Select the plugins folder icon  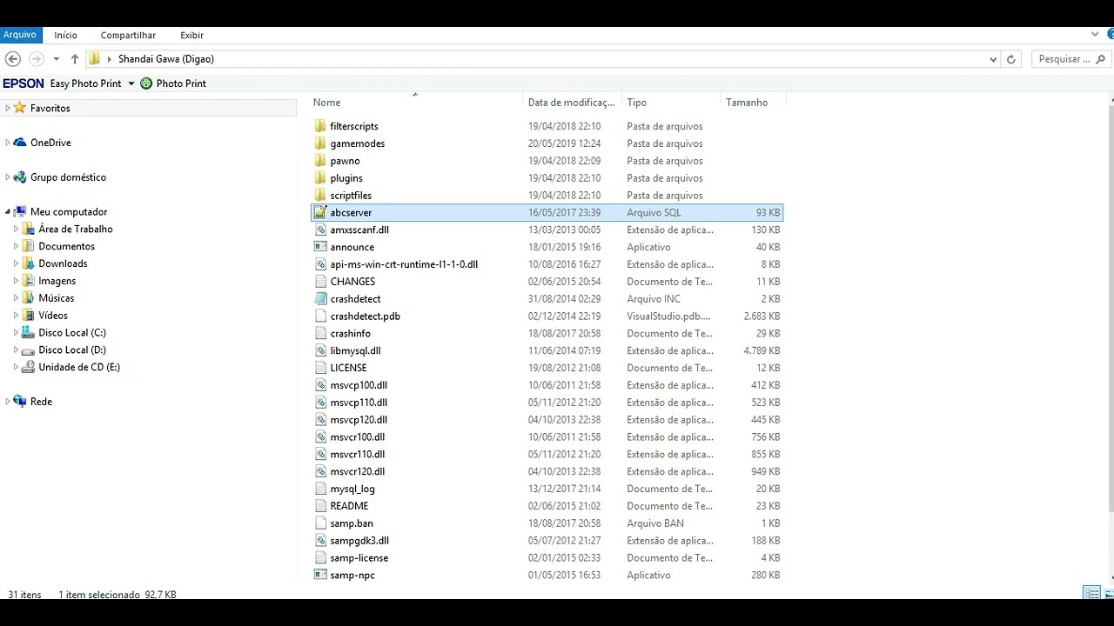click(x=320, y=178)
